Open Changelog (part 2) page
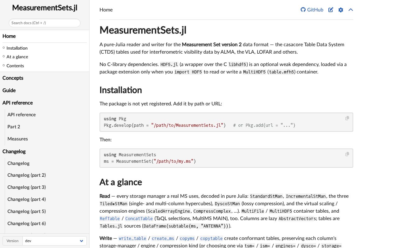This screenshot has width=398, height=248. [x=26, y=175]
